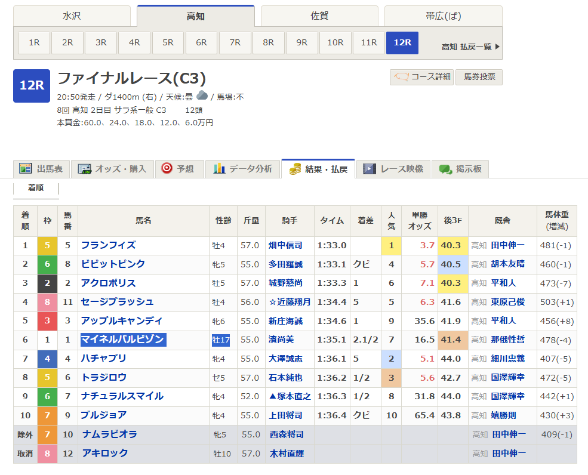Select race 2R
The image size is (588, 475).
(x=67, y=43)
